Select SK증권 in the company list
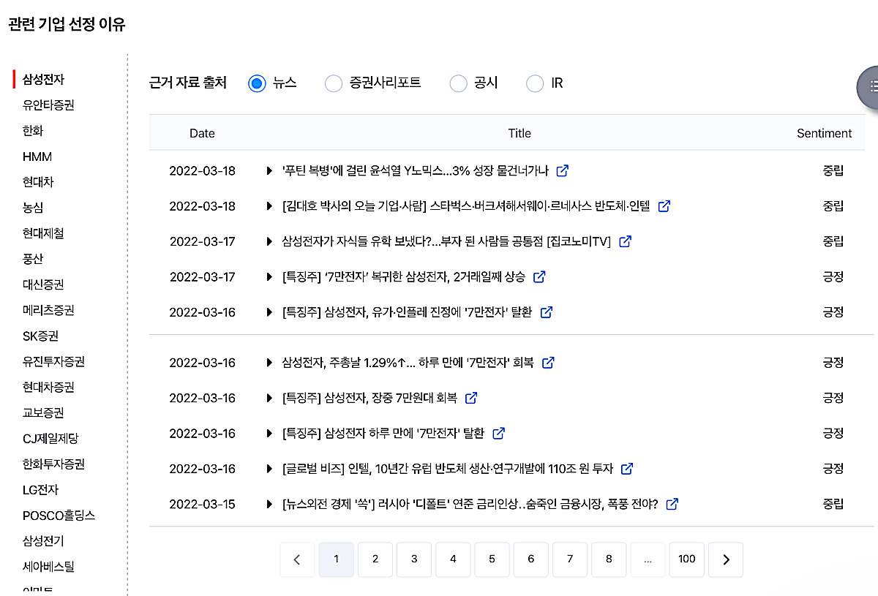878x596 pixels. point(40,336)
